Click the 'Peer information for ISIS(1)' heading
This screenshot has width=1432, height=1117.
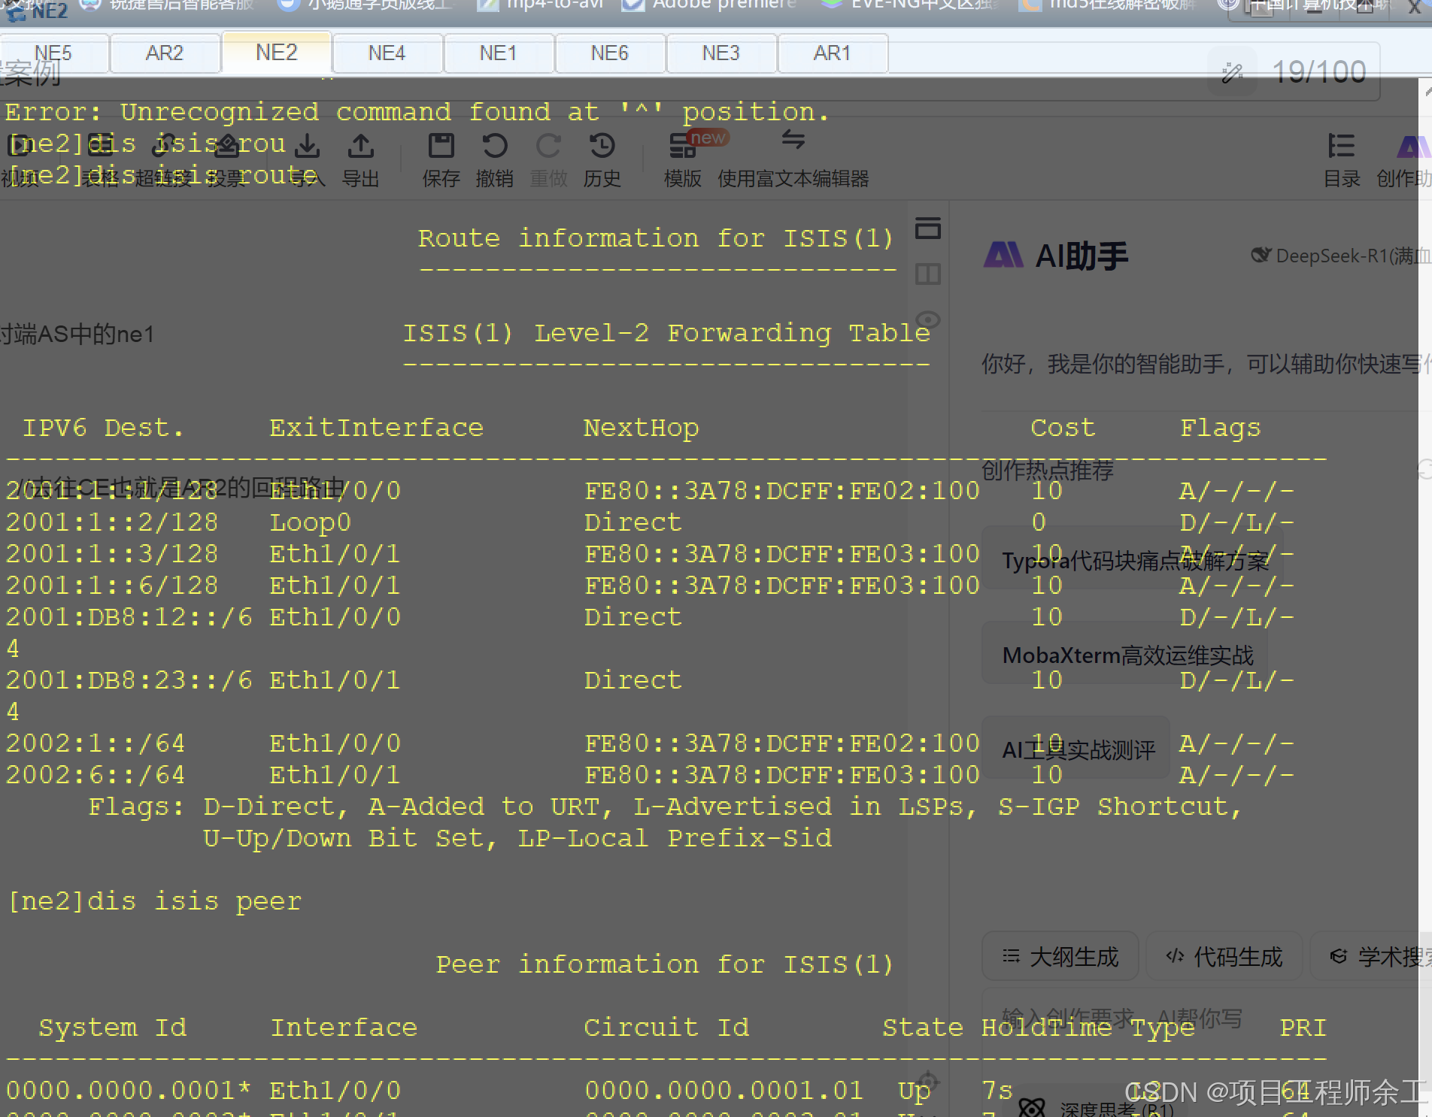click(x=665, y=964)
